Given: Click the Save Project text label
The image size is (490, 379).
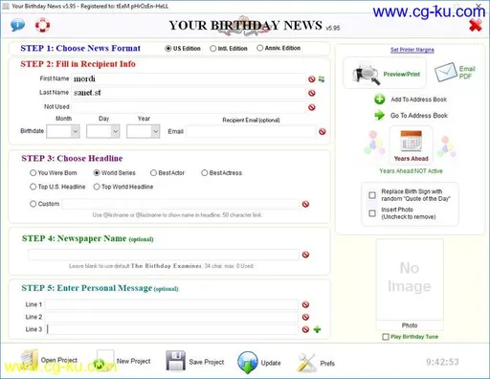Looking at the screenshot, I should pyautogui.click(x=207, y=362).
